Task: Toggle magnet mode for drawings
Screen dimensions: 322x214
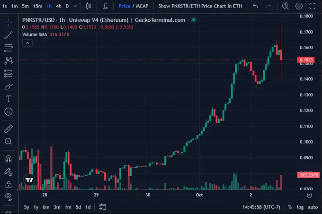Action: (x=9, y=159)
